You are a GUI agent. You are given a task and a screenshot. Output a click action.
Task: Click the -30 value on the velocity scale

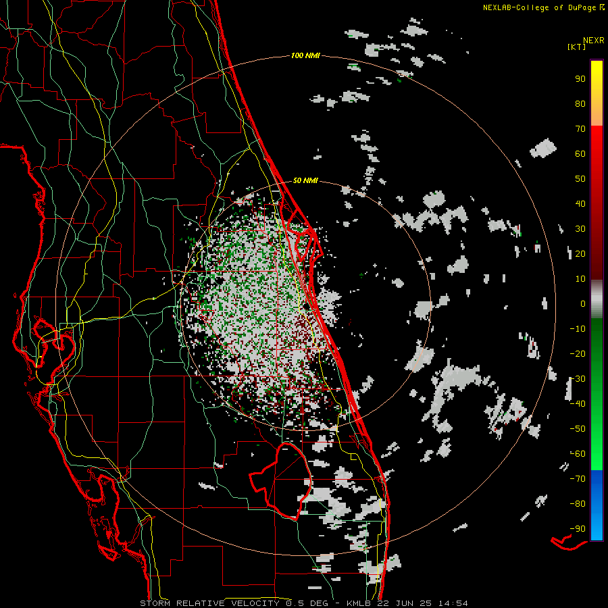pyautogui.click(x=578, y=379)
